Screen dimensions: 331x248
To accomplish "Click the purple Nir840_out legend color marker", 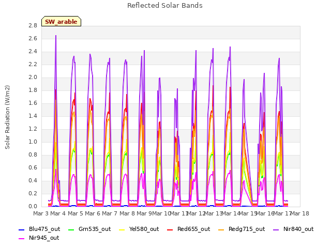I will [x=276, y=229].
